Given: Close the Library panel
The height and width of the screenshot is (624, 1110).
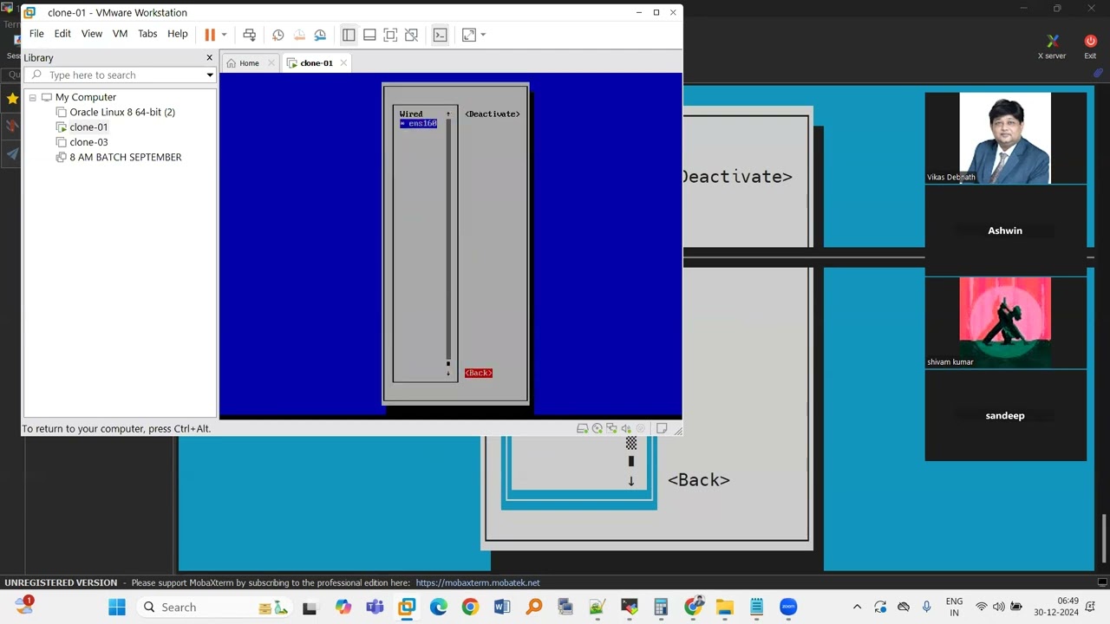Looking at the screenshot, I should 209,57.
